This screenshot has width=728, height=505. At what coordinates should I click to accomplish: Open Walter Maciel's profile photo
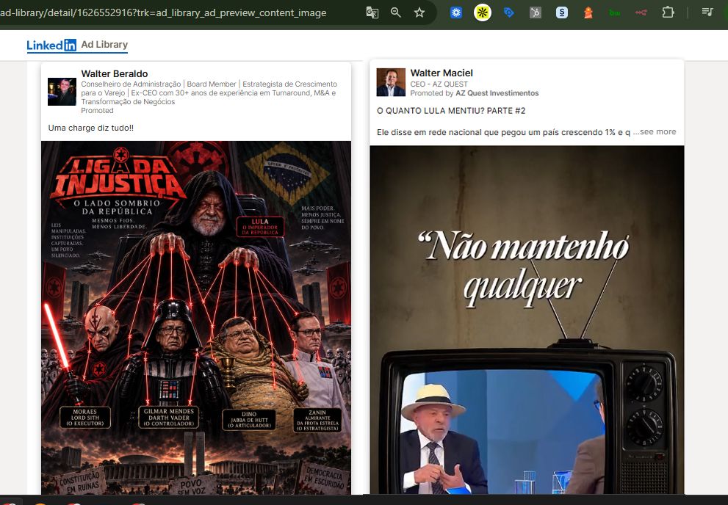391,82
